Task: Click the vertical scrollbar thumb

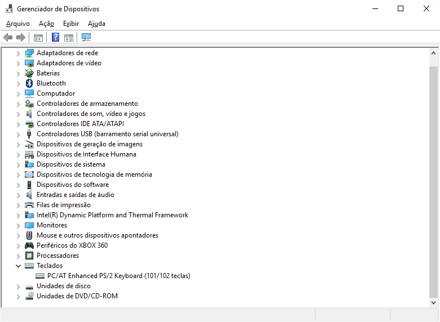Action: point(433,182)
